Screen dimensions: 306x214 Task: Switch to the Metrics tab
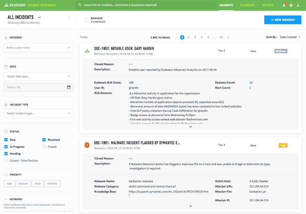(268, 5)
